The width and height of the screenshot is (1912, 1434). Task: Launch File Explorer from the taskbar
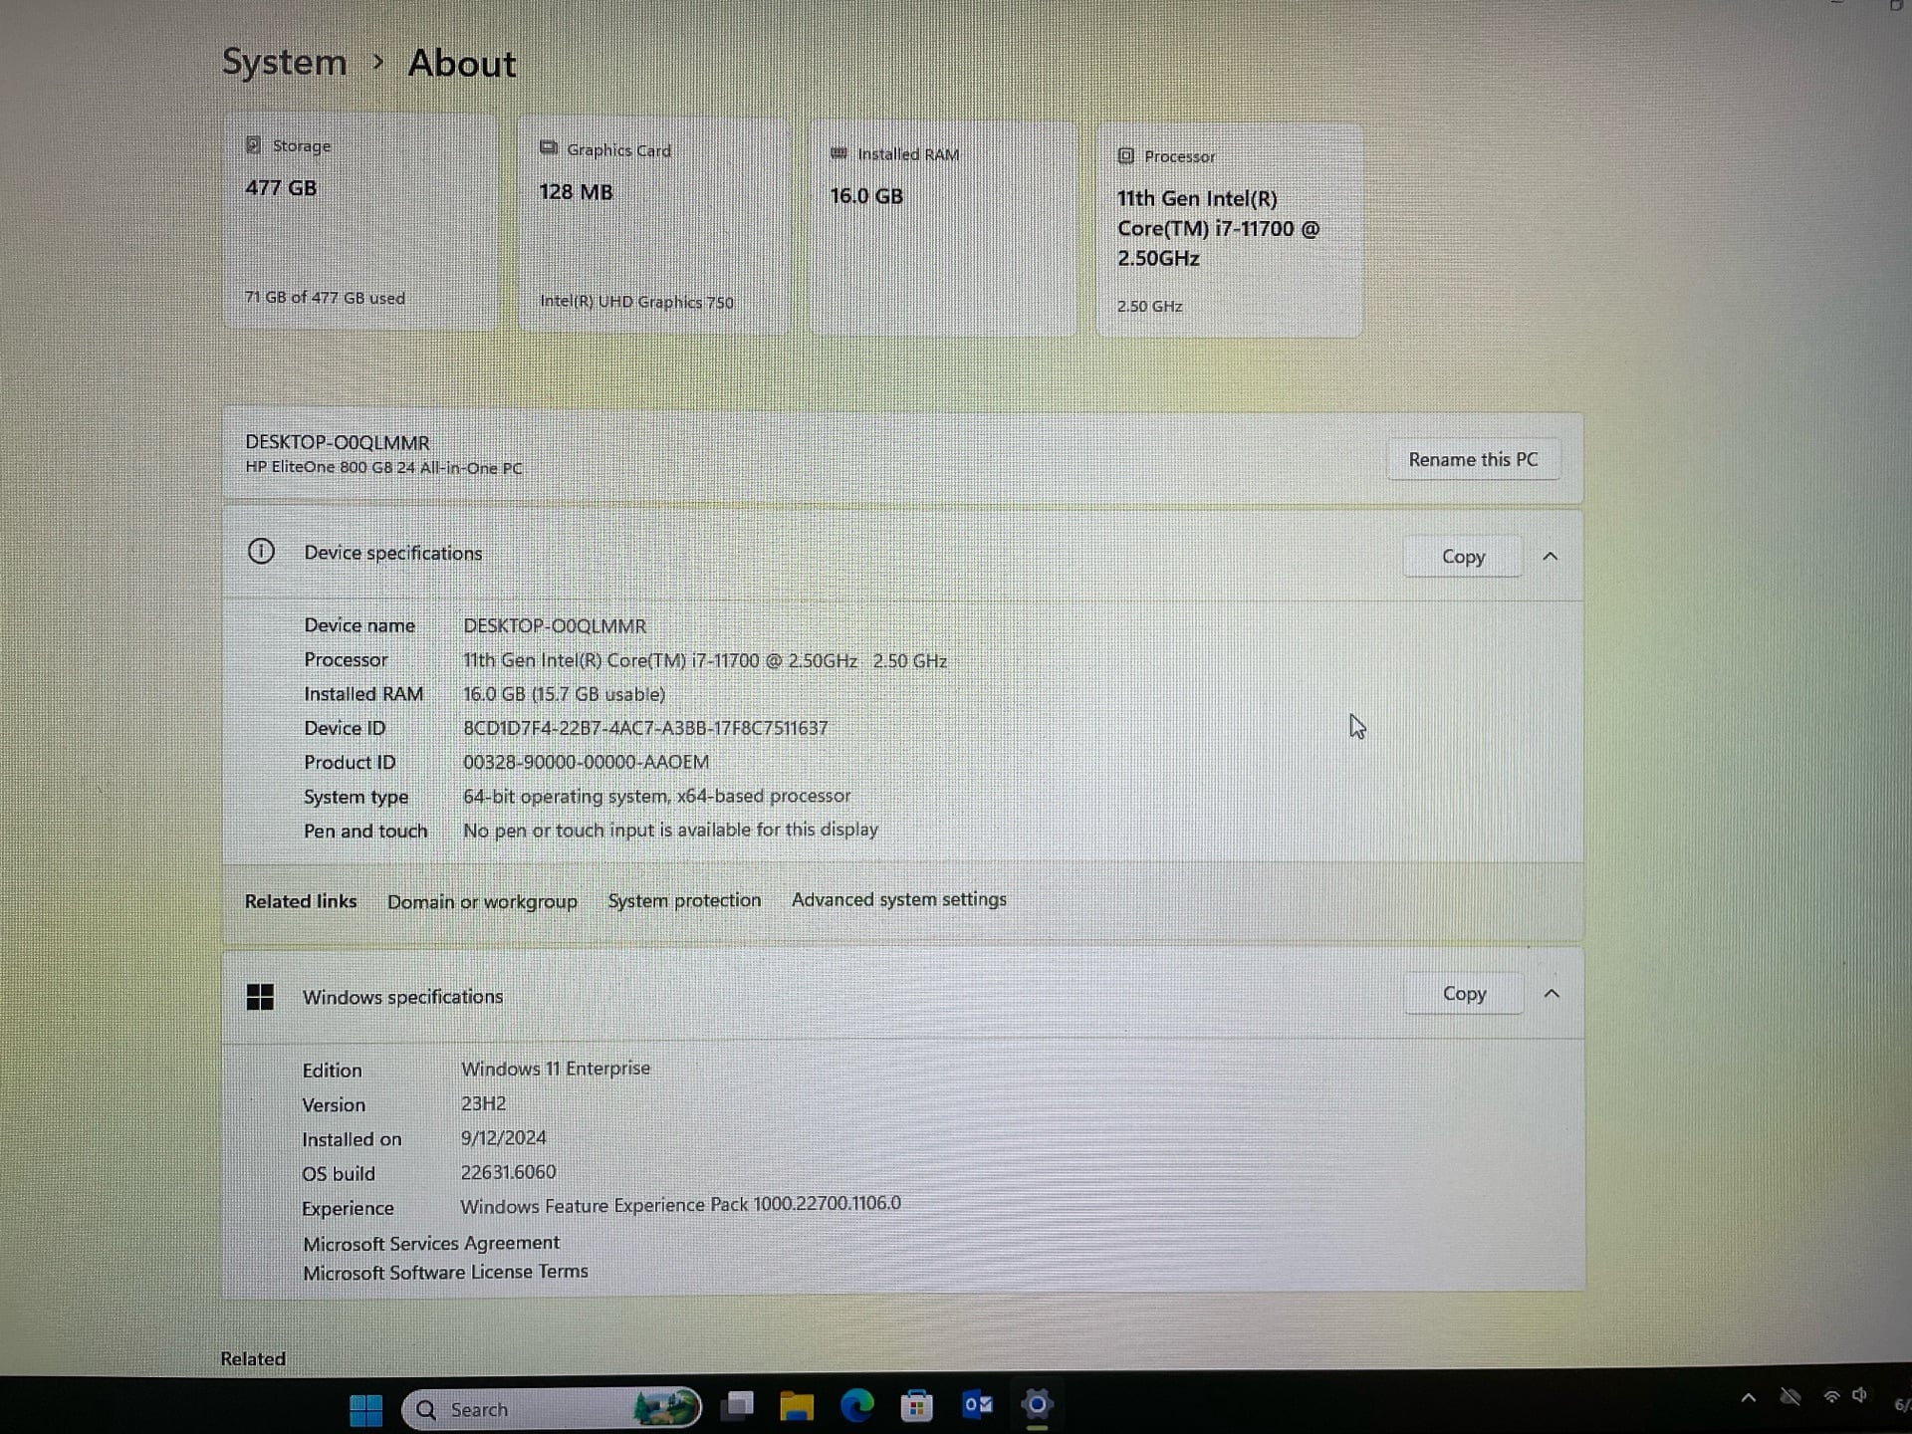tap(797, 1405)
